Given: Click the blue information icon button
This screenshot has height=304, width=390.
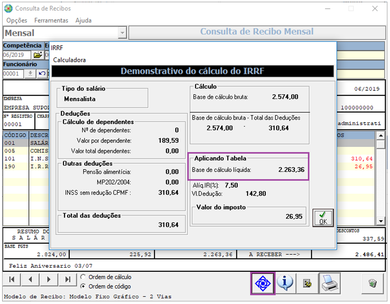Looking at the screenshot, I should pyautogui.click(x=285, y=283).
